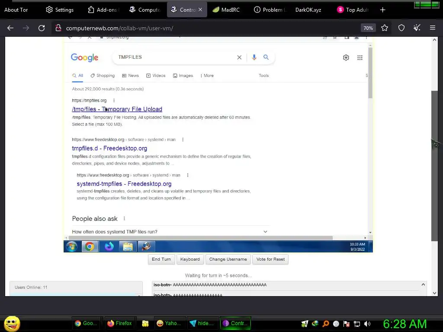
Task: Open options menu beside https://tmpfiles.org
Action: click(x=114, y=100)
